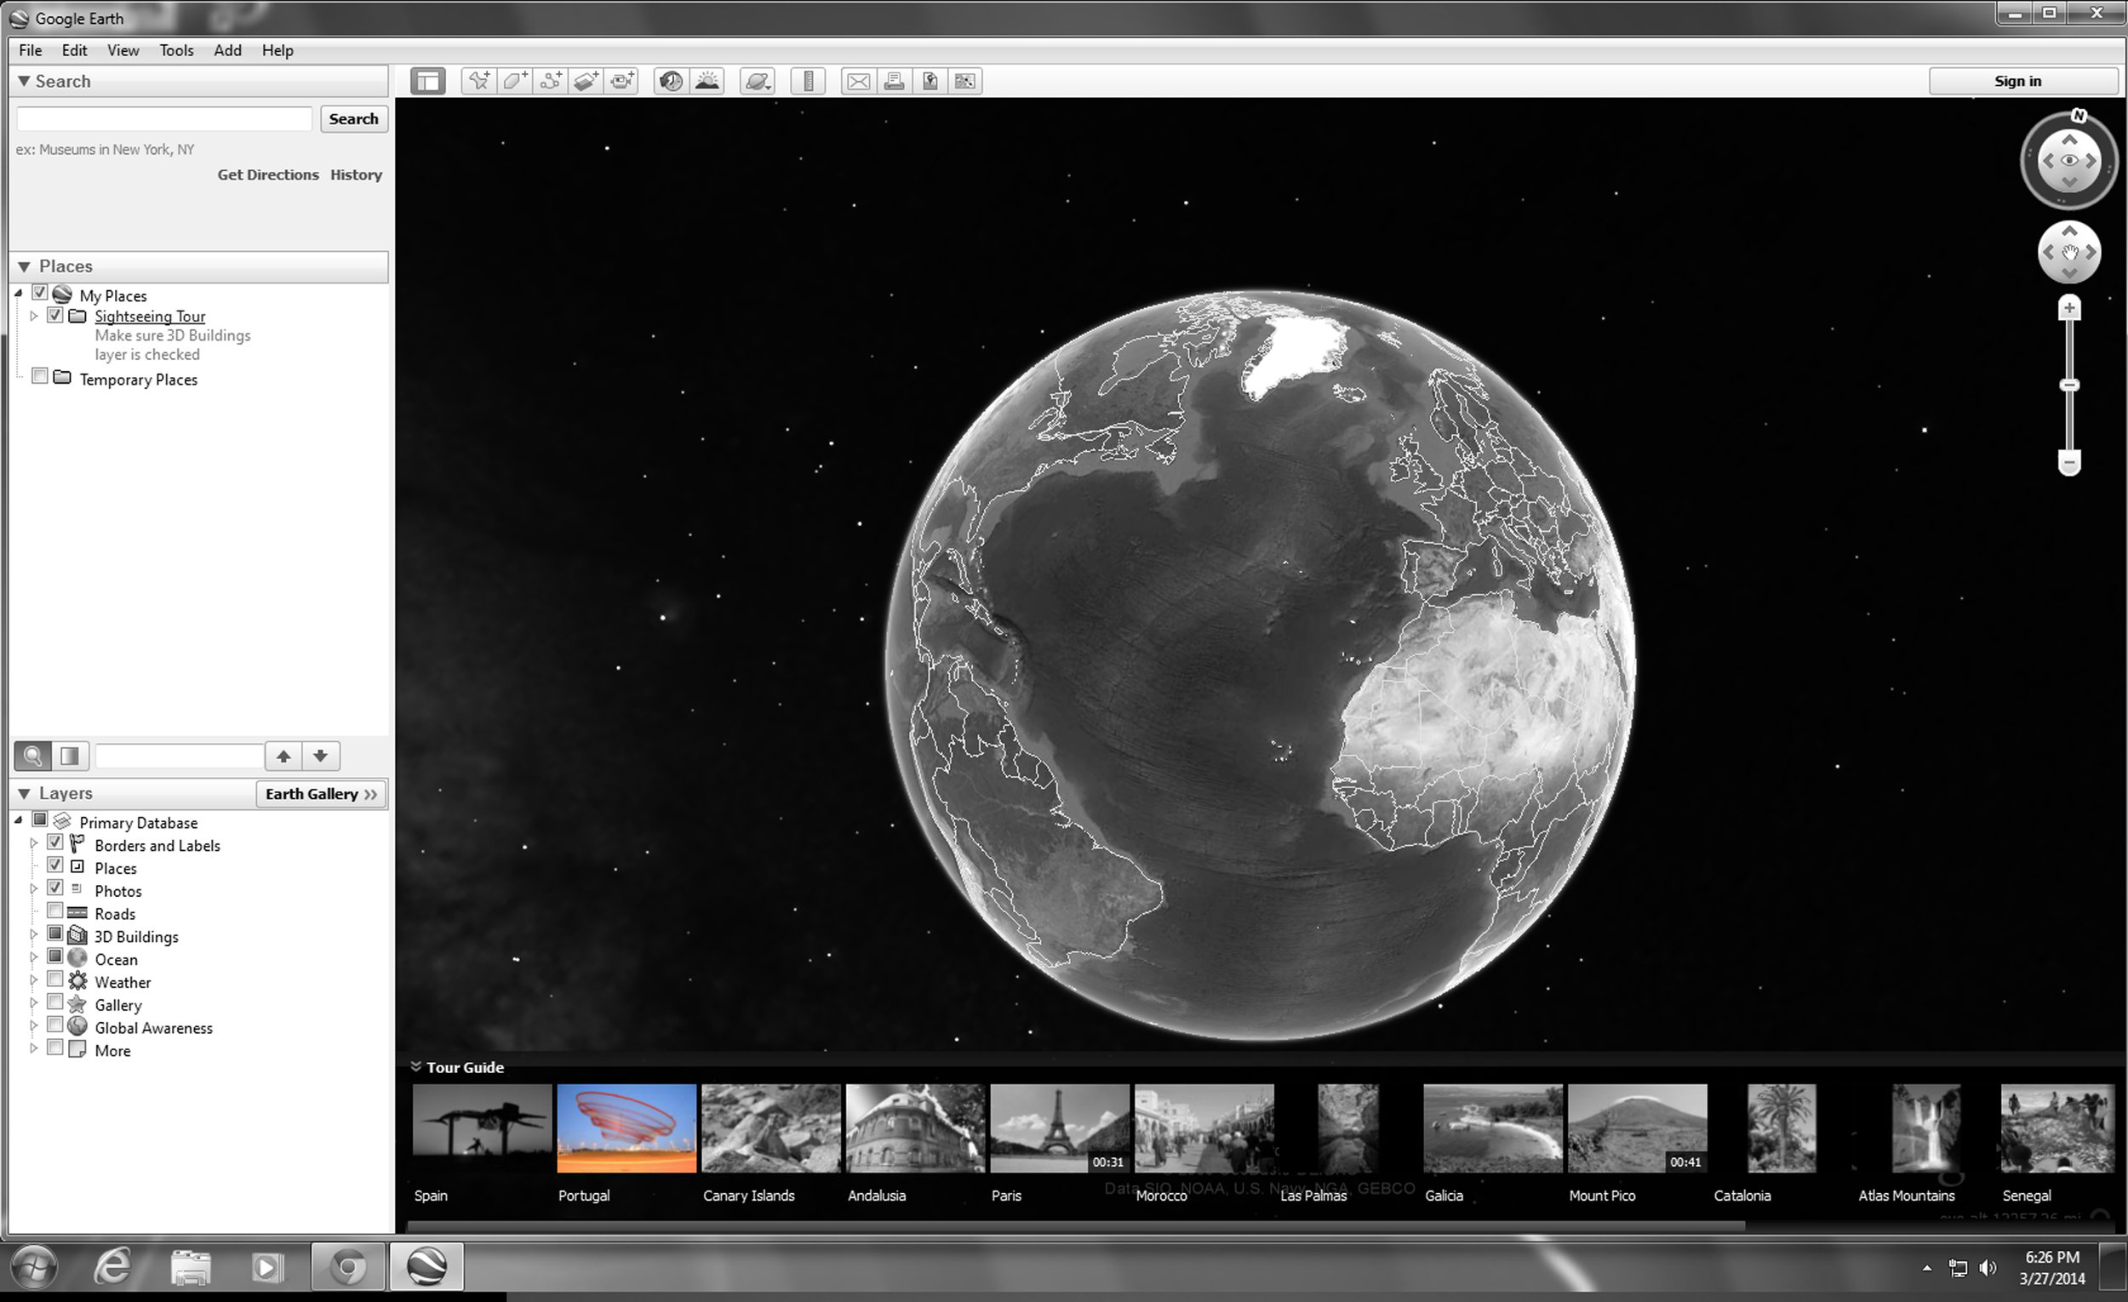Click the Email icon in the toolbar
The image size is (2128, 1302).
[x=859, y=81]
